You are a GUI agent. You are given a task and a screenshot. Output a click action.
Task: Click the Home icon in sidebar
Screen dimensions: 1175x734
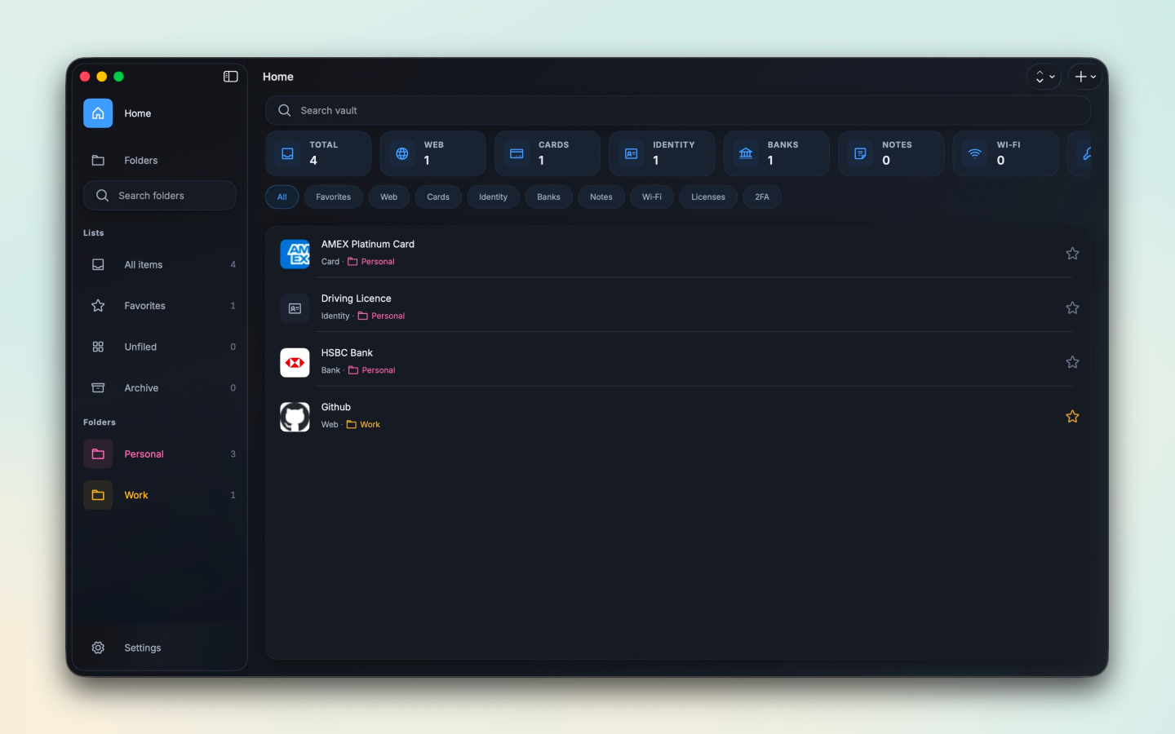[98, 113]
